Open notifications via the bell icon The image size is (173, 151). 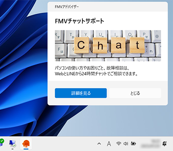165,143
